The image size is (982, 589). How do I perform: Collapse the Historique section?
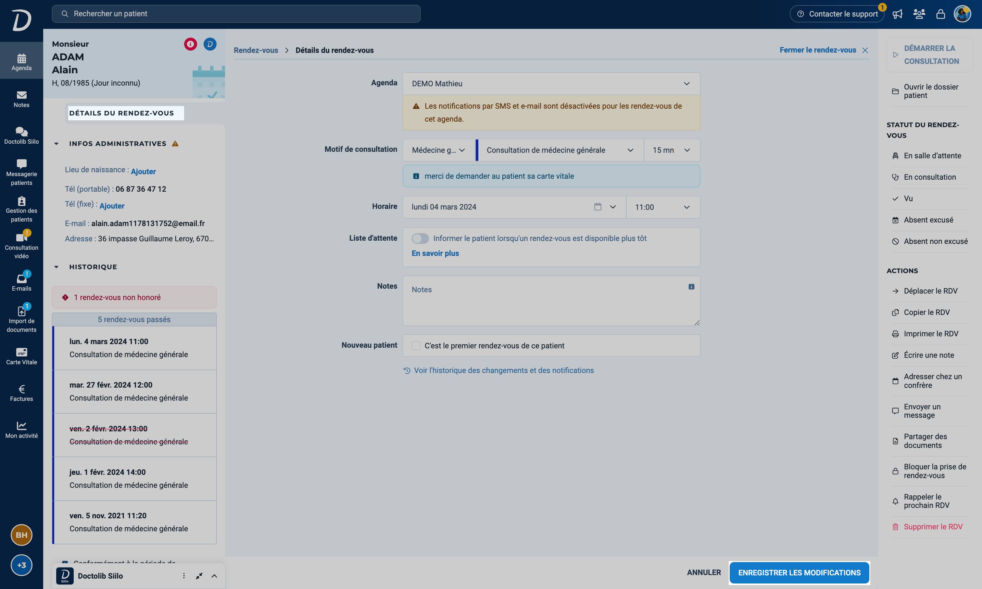click(56, 267)
